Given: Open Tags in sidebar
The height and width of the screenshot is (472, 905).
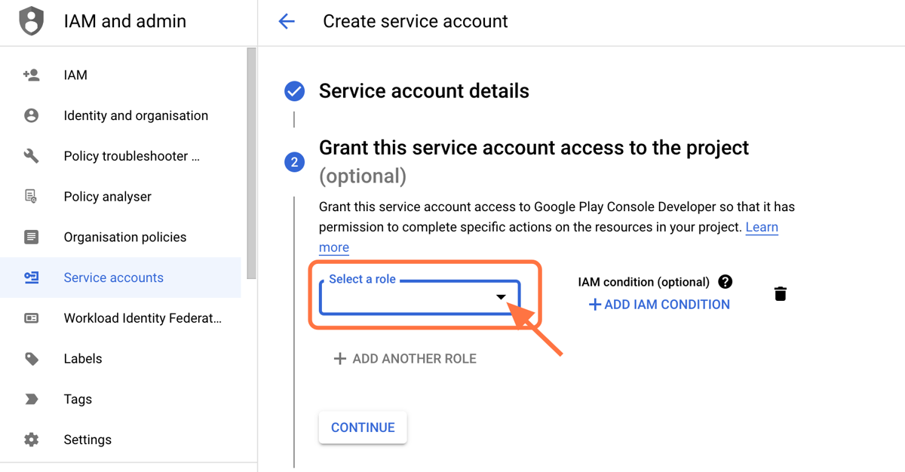Looking at the screenshot, I should tap(121, 399).
